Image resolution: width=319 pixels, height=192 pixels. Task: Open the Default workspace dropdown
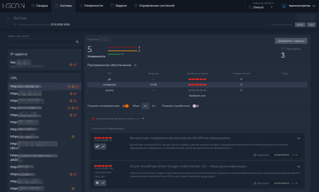[261, 7]
